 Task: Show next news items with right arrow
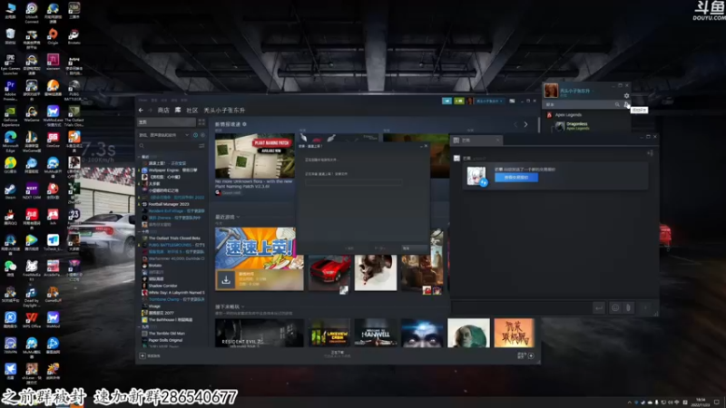tap(525, 124)
